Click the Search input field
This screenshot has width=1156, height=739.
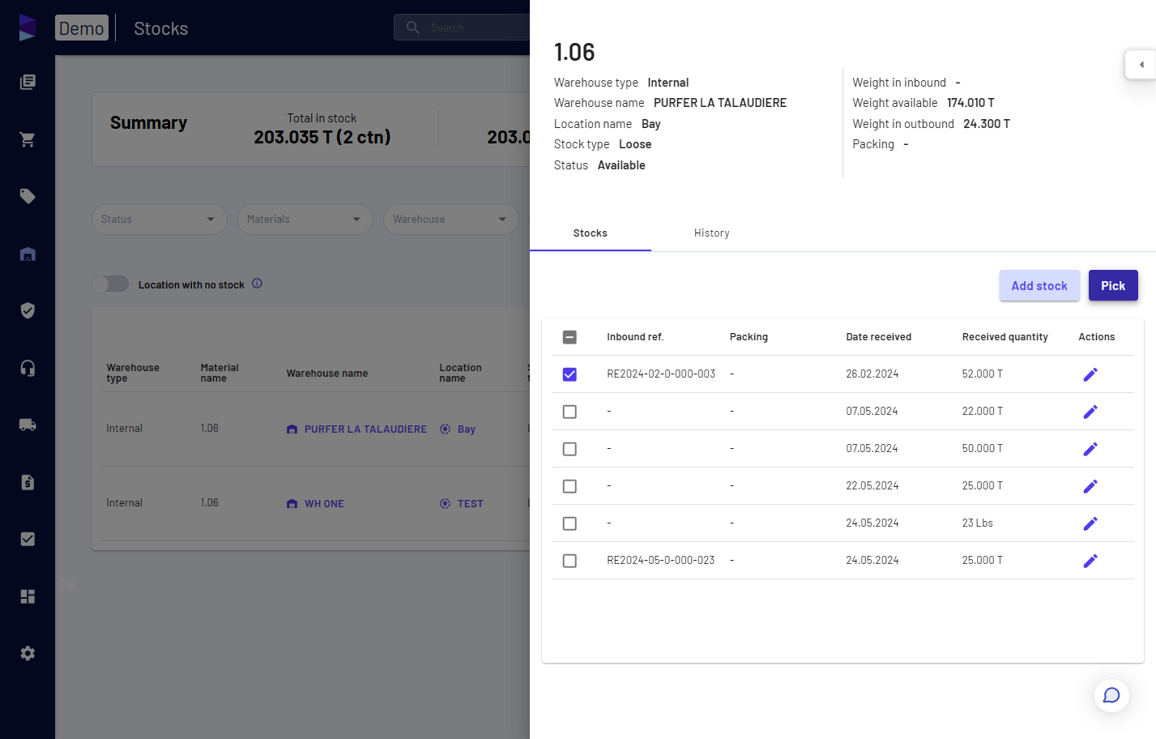(462, 28)
